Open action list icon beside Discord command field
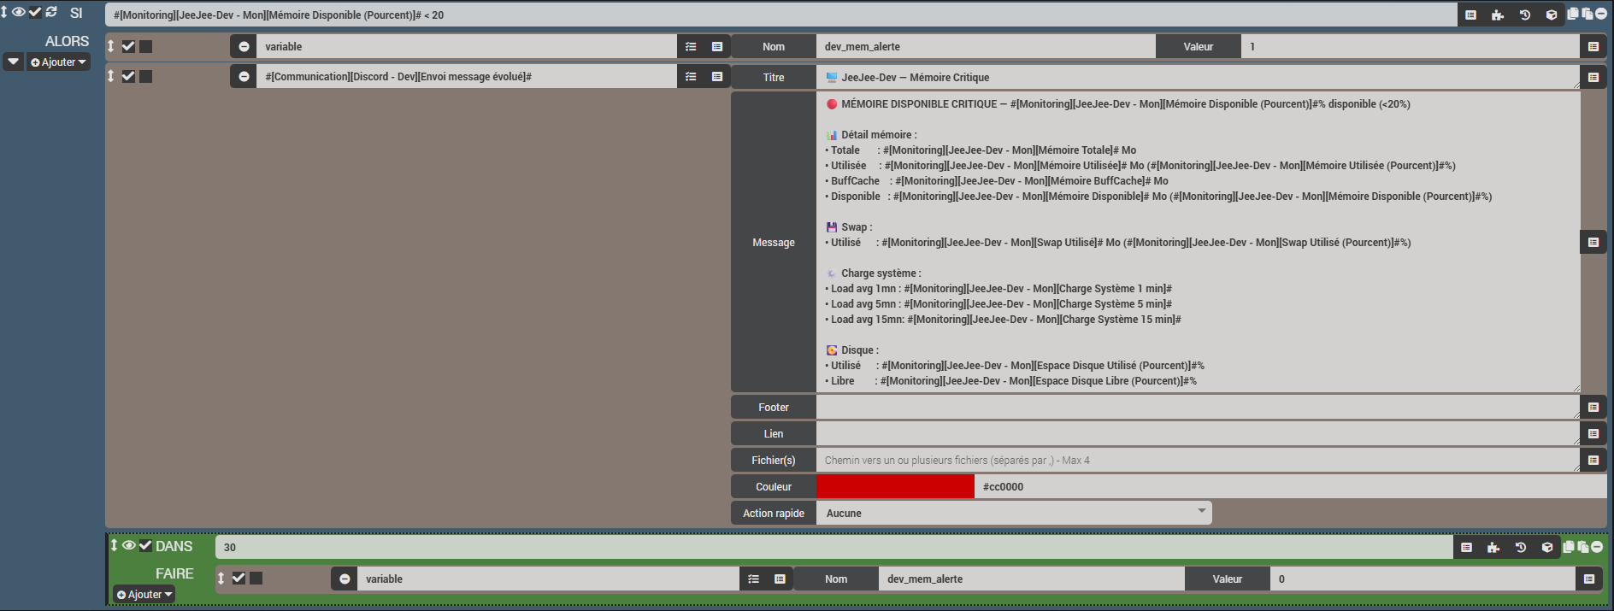 691,76
